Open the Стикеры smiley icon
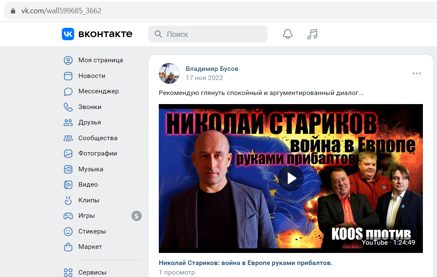 coord(68,231)
